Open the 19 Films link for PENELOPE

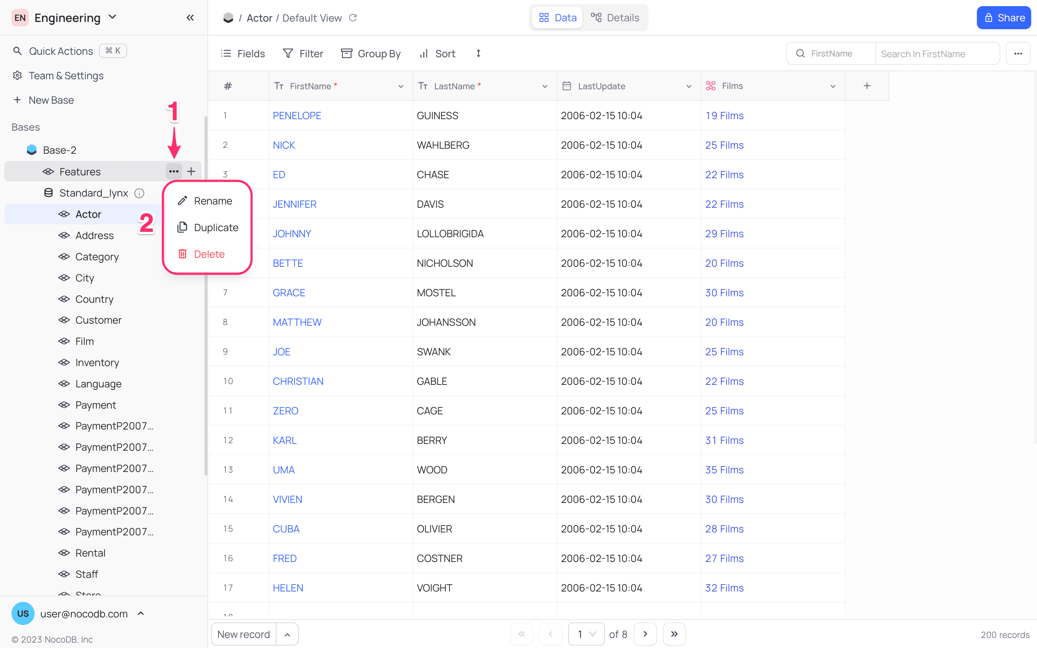click(x=724, y=116)
